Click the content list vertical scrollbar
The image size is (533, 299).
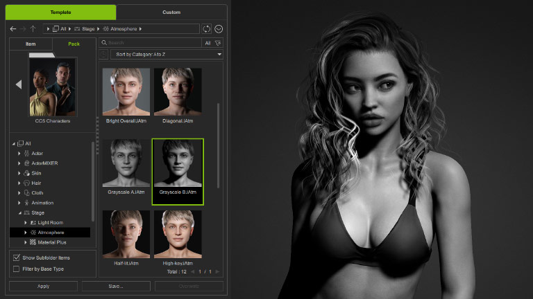[218, 146]
